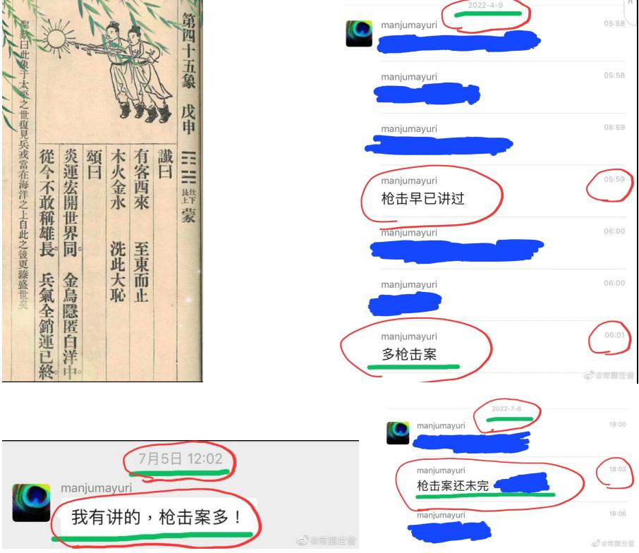Click the peacock avatar in the 2022-7-6 chat

tap(398, 433)
